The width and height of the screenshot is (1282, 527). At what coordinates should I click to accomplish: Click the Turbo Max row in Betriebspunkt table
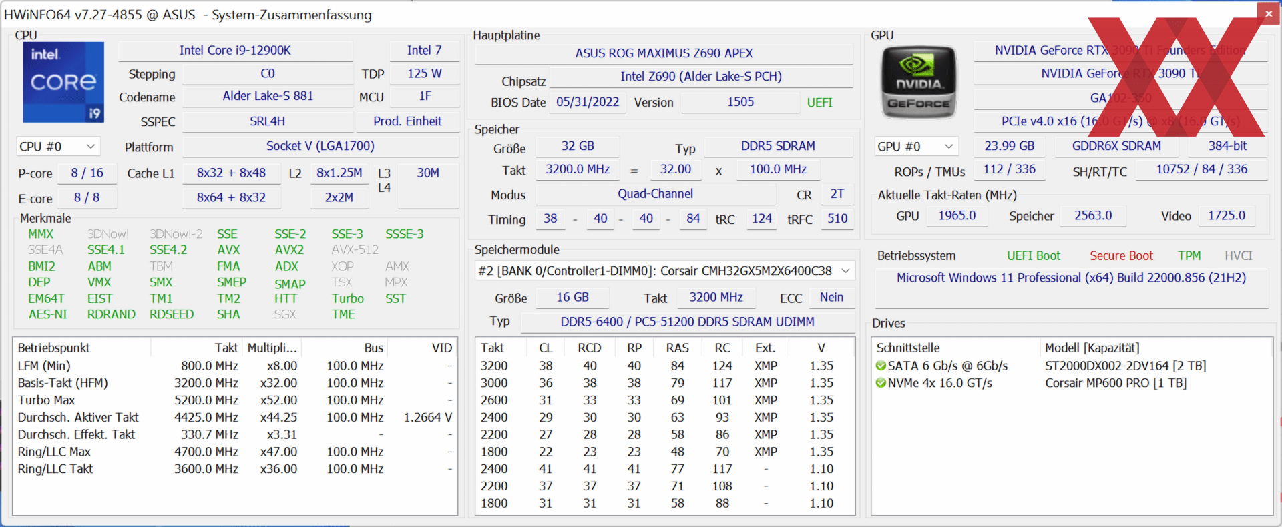tap(235, 400)
